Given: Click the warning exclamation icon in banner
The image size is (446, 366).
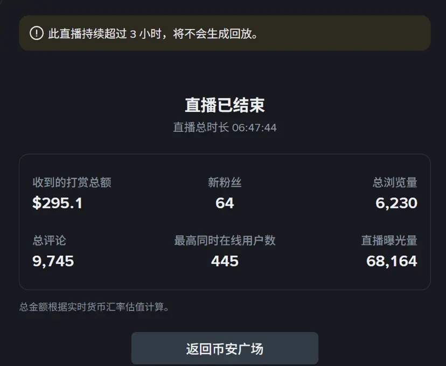Looking at the screenshot, I should pos(37,33).
